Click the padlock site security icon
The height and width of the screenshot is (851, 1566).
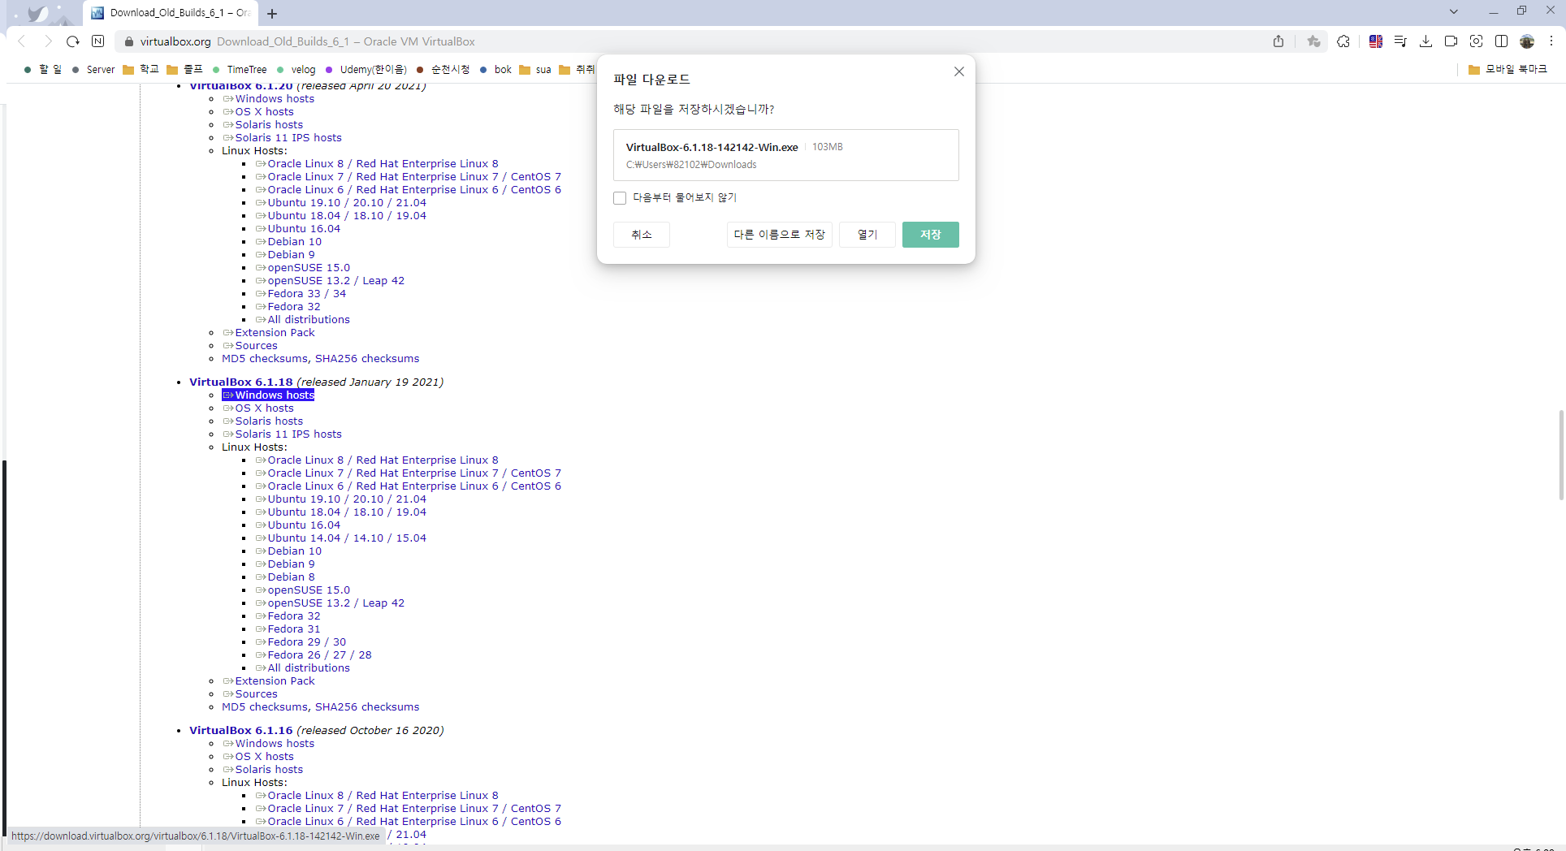click(x=128, y=41)
